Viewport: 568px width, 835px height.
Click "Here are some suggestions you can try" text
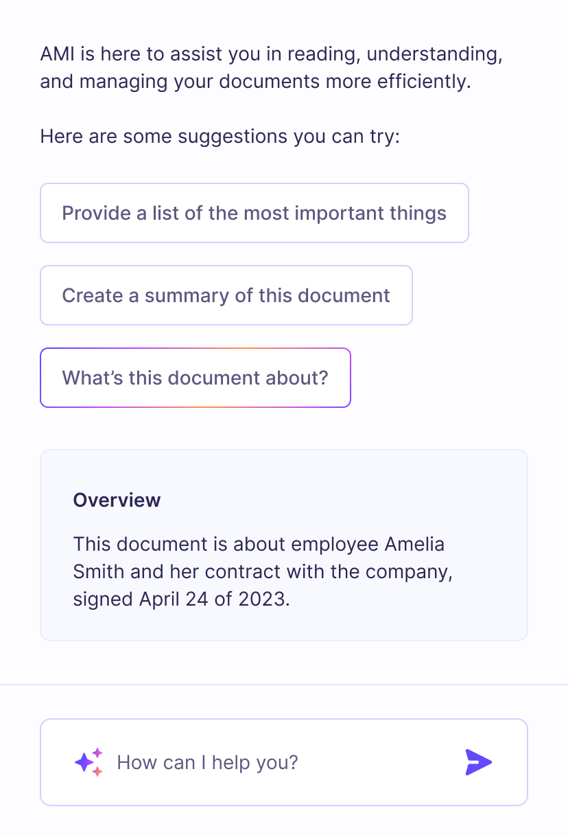tap(220, 136)
